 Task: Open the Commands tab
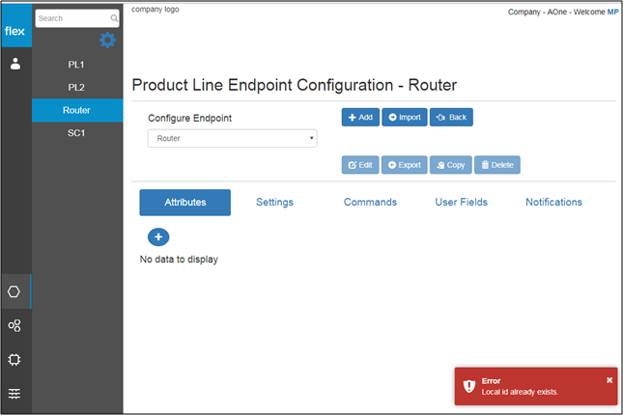tap(370, 202)
